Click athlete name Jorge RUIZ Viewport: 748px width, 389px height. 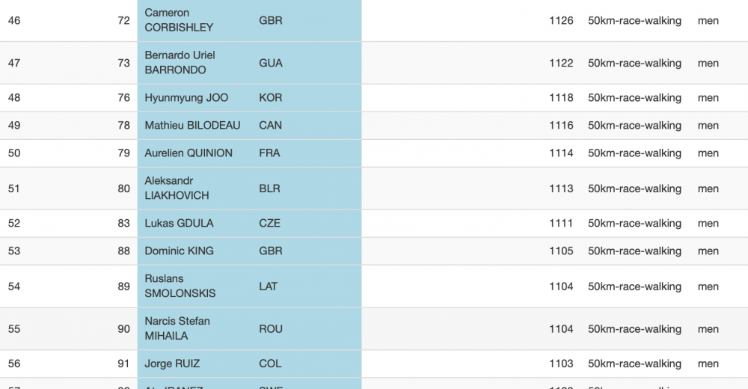pyautogui.click(x=172, y=364)
